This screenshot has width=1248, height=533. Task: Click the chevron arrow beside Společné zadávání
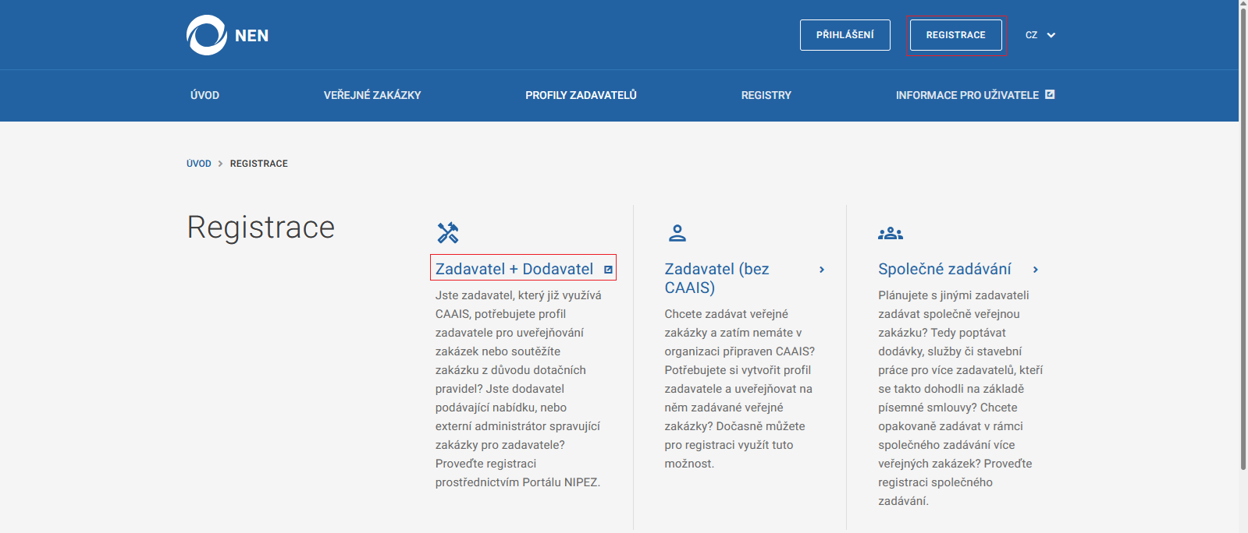click(x=1036, y=270)
